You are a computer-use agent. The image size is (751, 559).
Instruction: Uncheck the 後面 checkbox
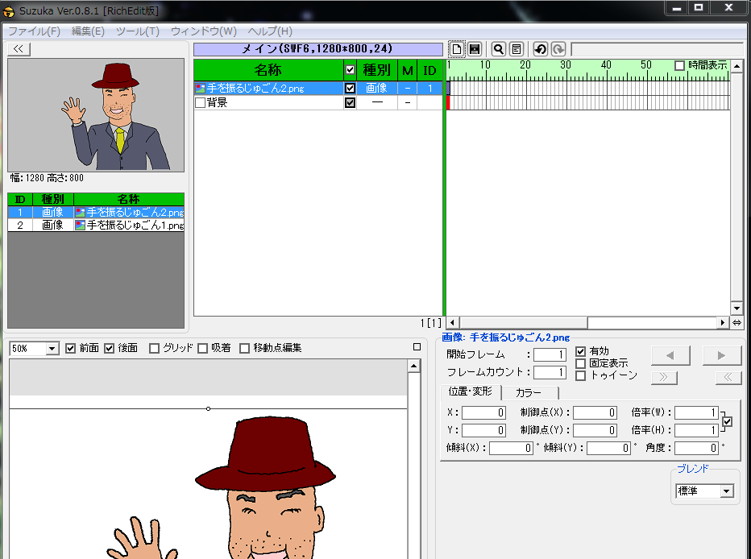(x=110, y=348)
